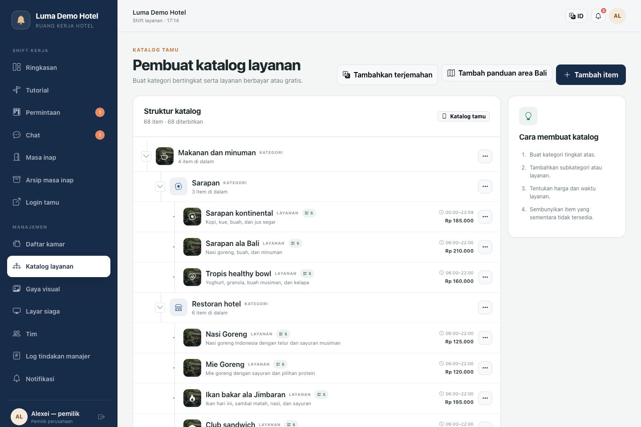641x427 pixels.
Task: Click the AL user avatar in the header
Action: [617, 16]
